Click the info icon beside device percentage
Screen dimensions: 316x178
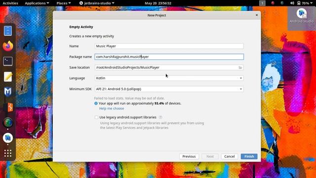pyautogui.click(x=96, y=103)
